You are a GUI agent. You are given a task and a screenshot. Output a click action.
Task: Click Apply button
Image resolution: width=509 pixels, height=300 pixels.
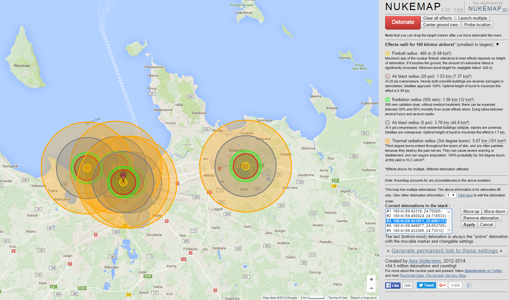(x=469, y=225)
